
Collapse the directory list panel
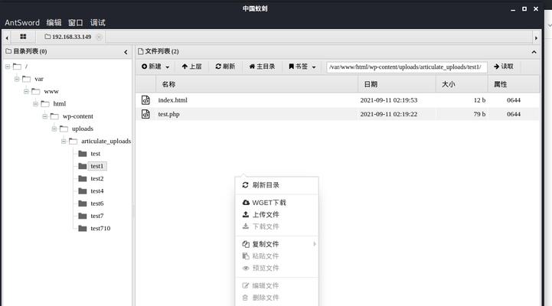[126, 52]
